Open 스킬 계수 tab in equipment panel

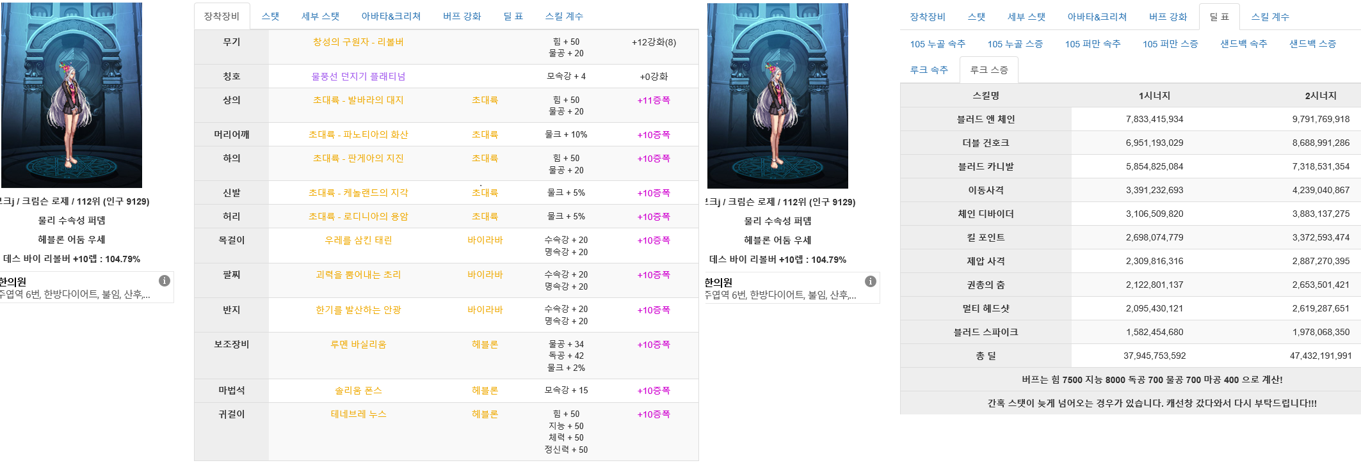pos(564,16)
